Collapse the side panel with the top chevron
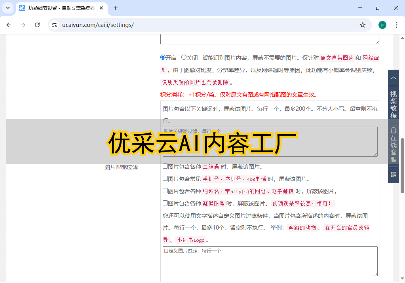 pyautogui.click(x=394, y=78)
